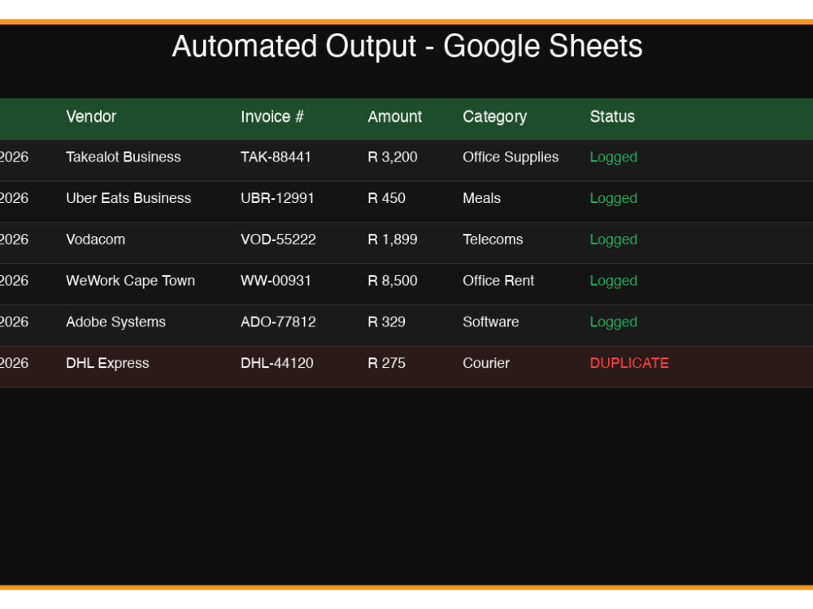The height and width of the screenshot is (609, 813).
Task: Select the Category column header
Action: (x=494, y=117)
